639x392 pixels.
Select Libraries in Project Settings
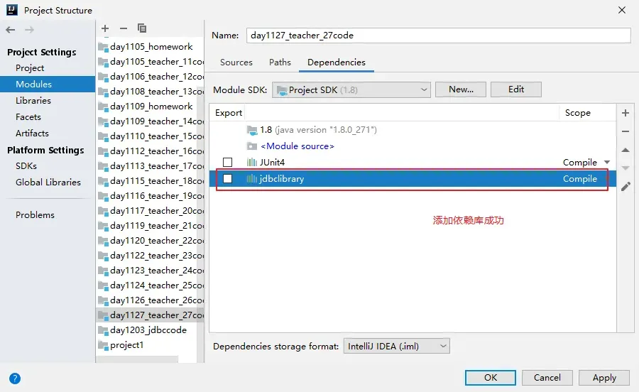click(33, 101)
